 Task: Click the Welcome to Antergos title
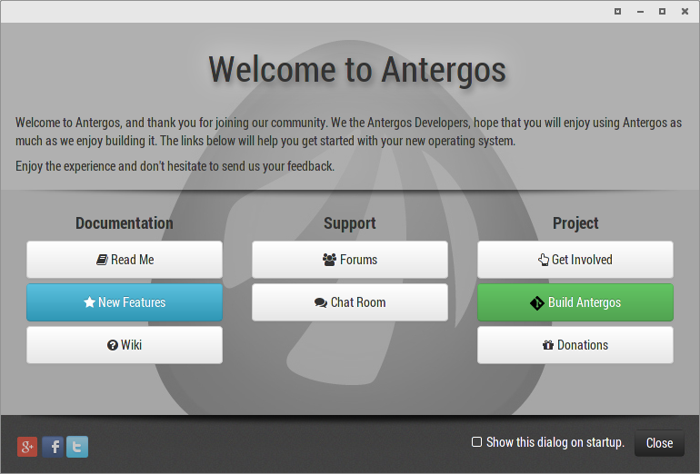[x=357, y=71]
